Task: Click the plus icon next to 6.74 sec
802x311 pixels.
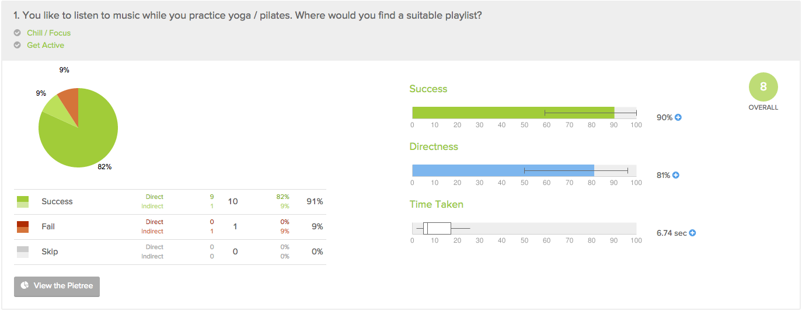Action: pyautogui.click(x=692, y=233)
